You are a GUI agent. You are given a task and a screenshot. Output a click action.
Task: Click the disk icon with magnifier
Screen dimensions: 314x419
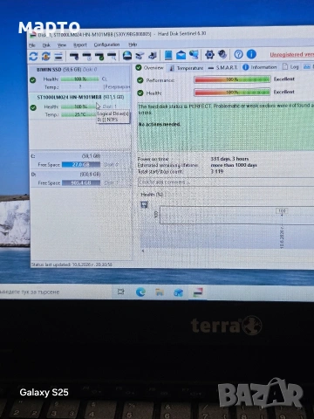pyautogui.click(x=112, y=56)
